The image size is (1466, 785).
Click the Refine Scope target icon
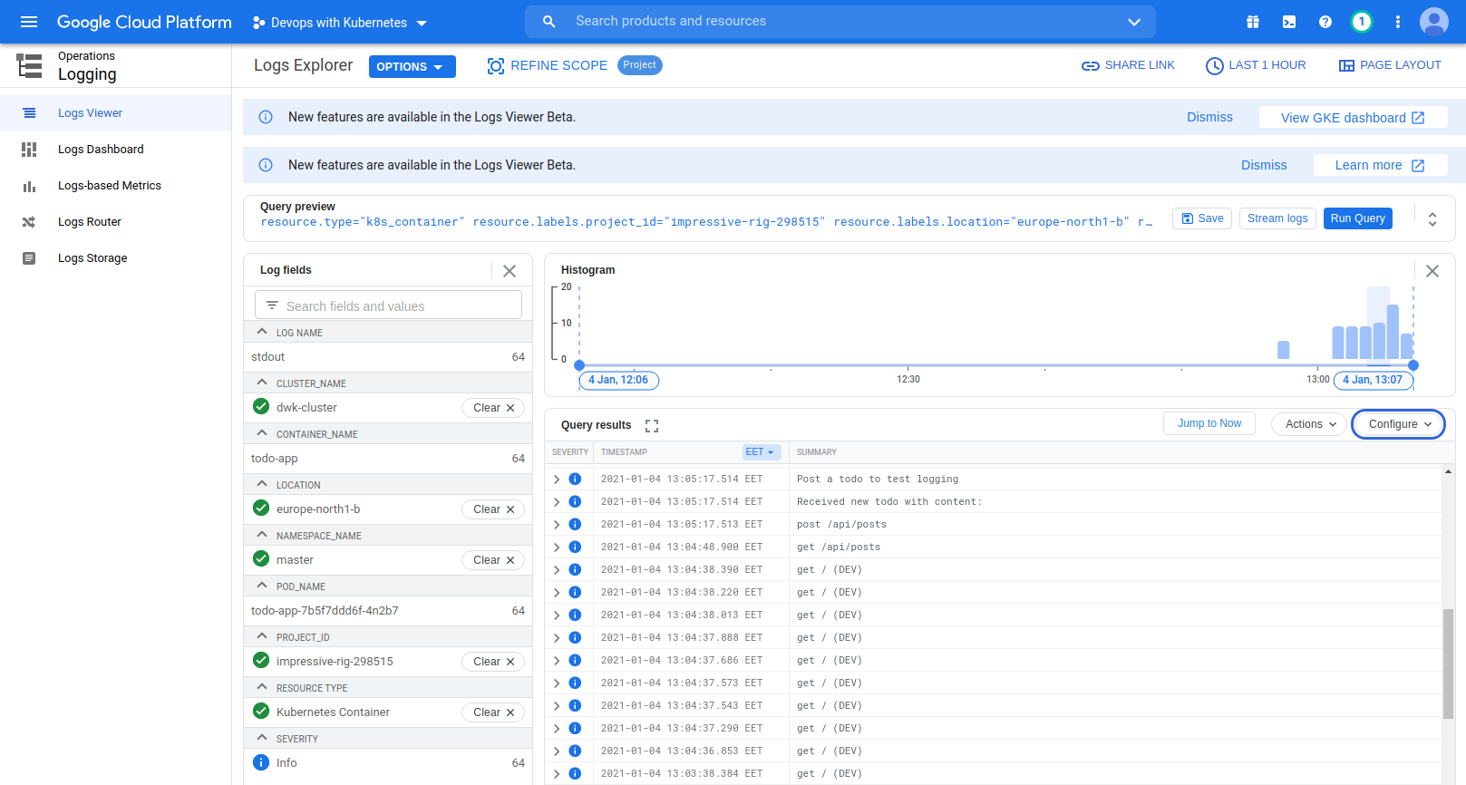496,65
